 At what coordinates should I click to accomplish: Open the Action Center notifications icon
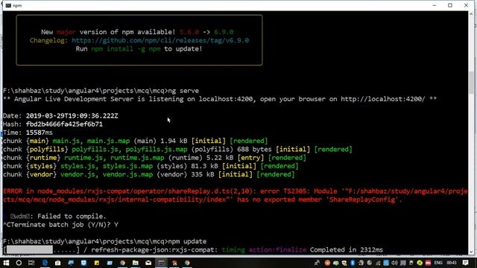(x=465, y=263)
